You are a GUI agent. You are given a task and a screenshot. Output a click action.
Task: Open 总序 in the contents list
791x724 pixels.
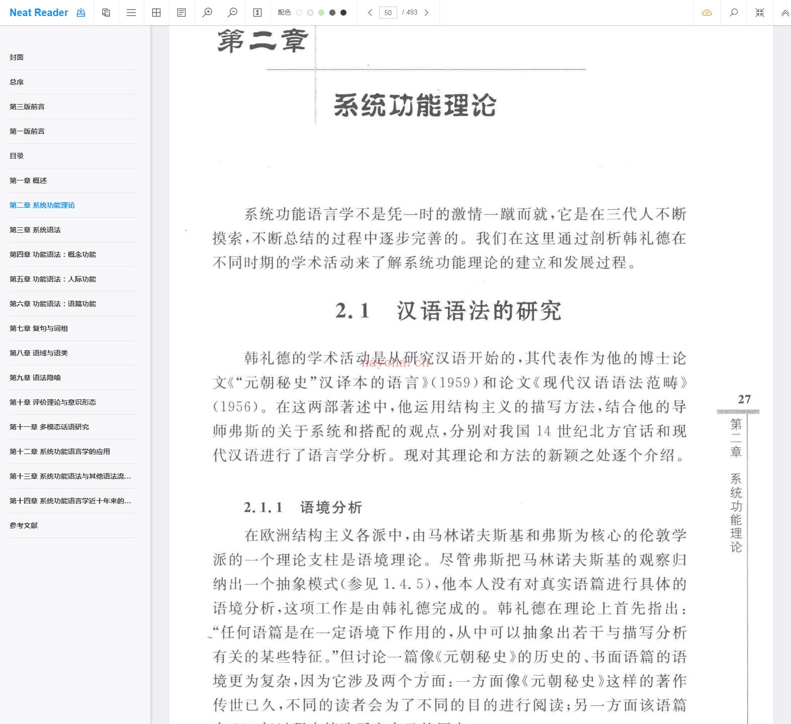click(73, 82)
